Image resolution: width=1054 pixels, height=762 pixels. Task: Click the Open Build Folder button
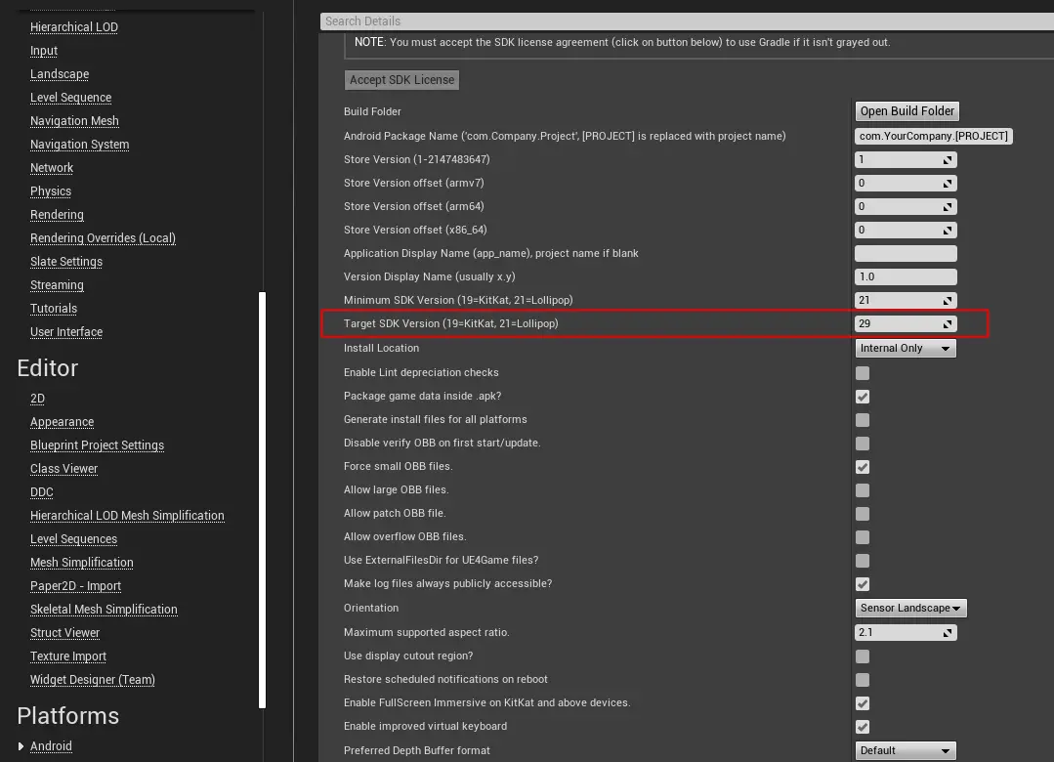[x=907, y=111]
